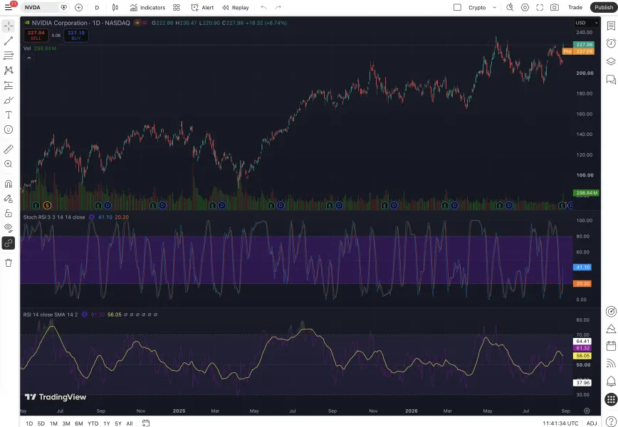Take a chart snapshot with camera icon
Image resolution: width=618 pixels, height=427 pixels.
[x=555, y=7]
